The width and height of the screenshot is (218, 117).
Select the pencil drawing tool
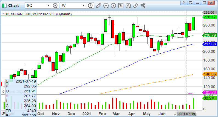click(98, 5)
